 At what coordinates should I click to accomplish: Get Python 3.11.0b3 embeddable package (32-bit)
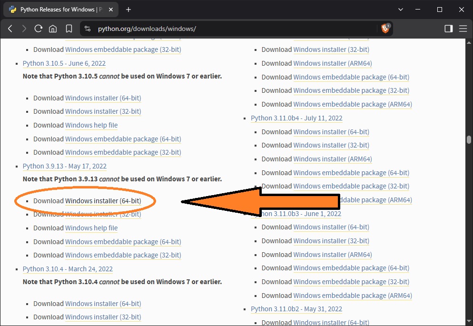[x=351, y=282]
